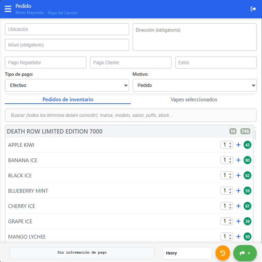262x262 pixels.
Task: Focus the Dirección (obligatorio) text area
Action: pyautogui.click(x=194, y=37)
